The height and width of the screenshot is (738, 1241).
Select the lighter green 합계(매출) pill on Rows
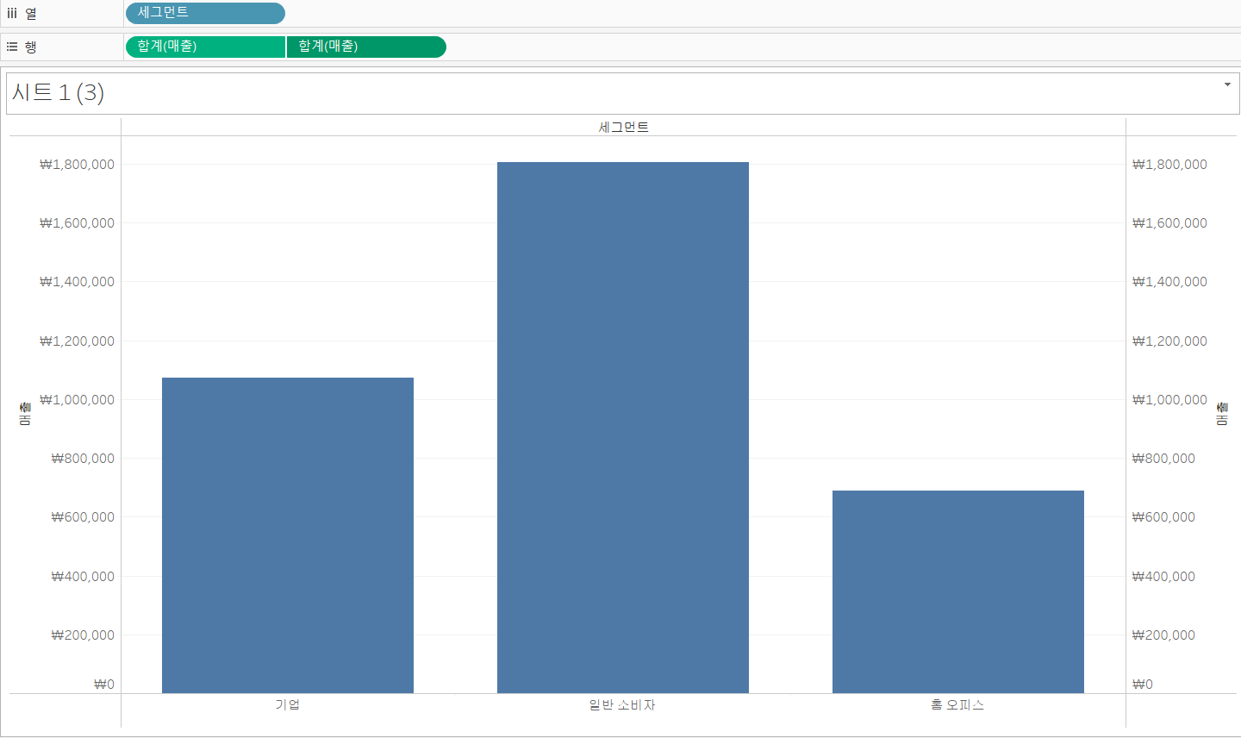click(205, 47)
